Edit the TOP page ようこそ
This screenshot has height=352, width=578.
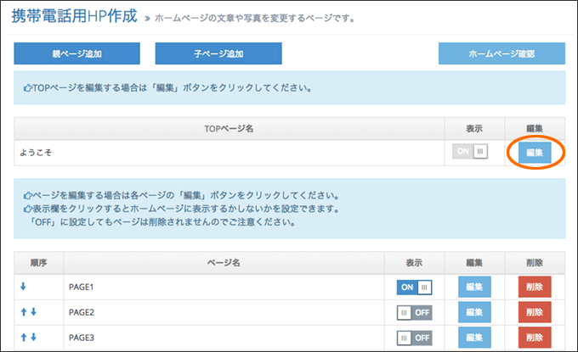pyautogui.click(x=535, y=153)
